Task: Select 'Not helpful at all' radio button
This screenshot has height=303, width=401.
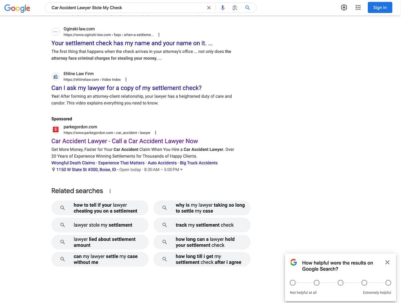Action: [x=293, y=283]
